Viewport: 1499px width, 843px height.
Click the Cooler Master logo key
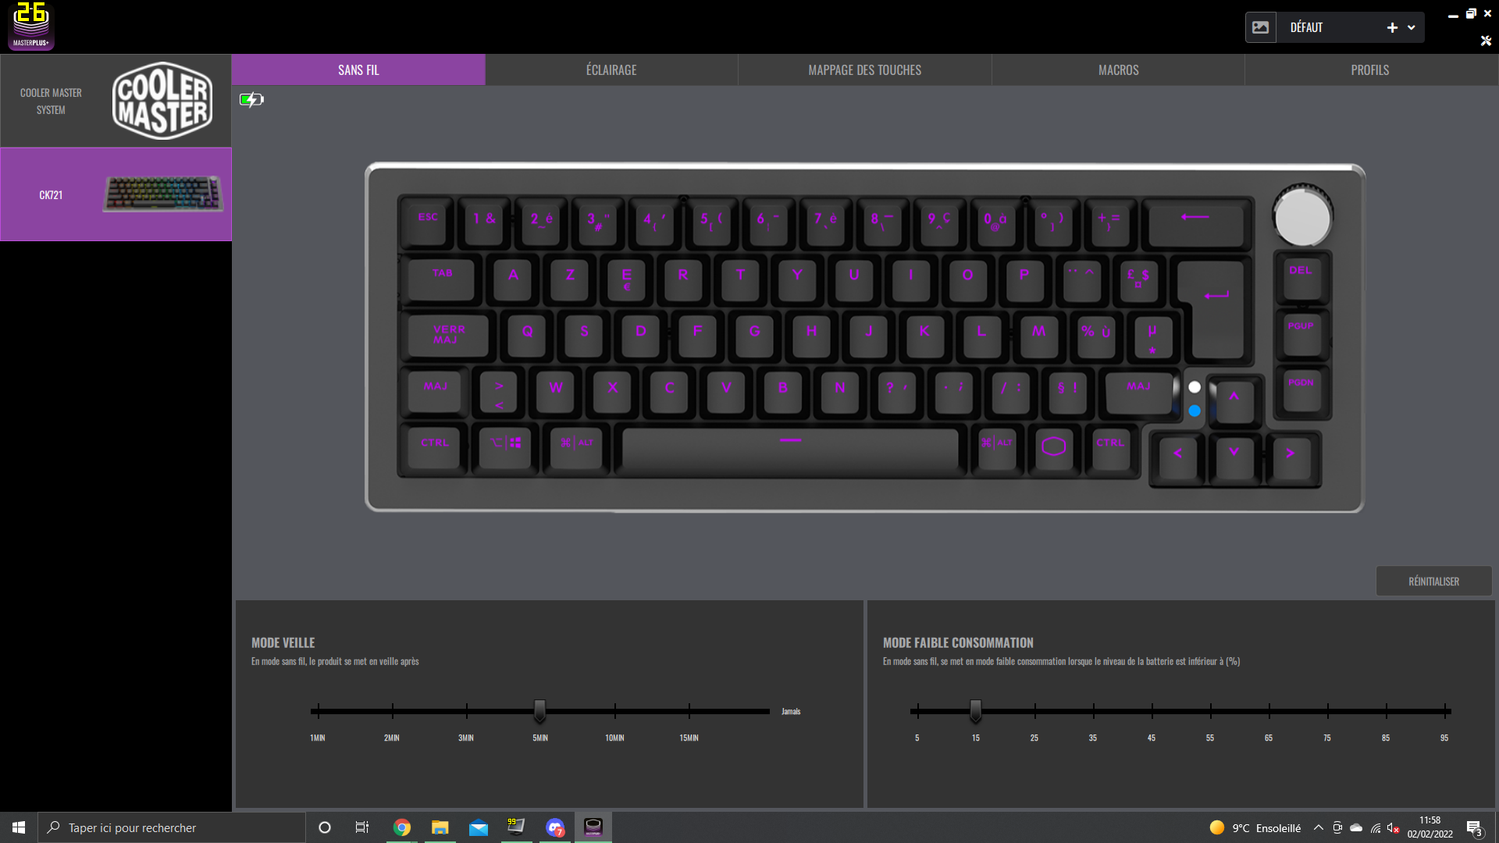1053,446
